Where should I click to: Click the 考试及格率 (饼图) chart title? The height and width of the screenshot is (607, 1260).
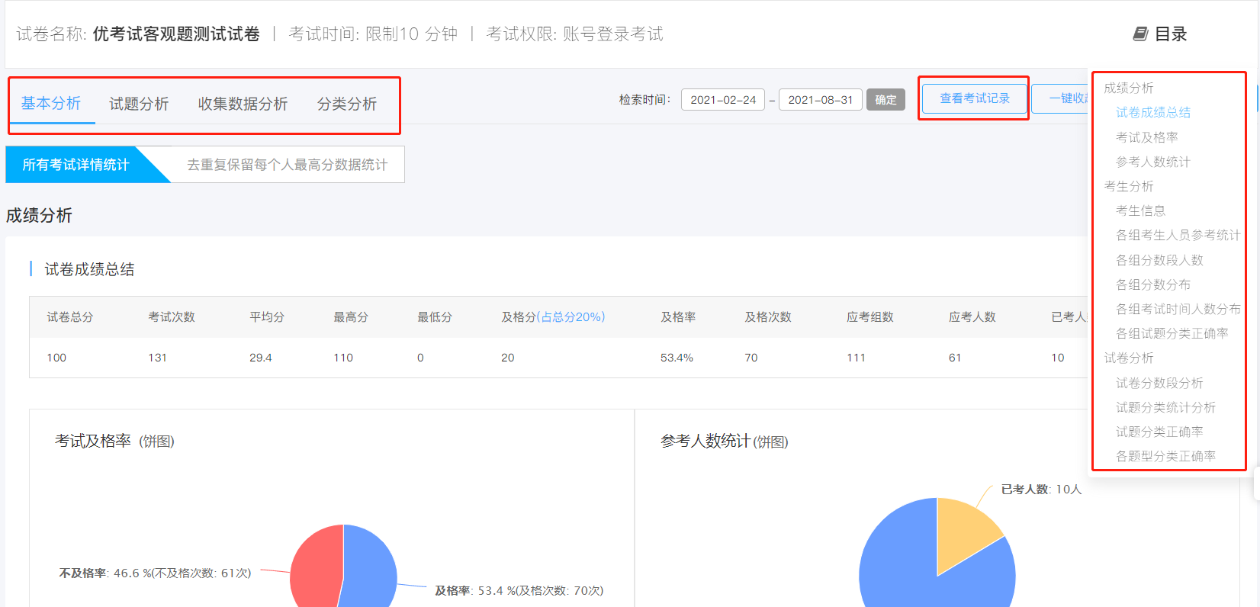tap(114, 441)
